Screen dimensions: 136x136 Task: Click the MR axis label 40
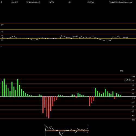click(133, 89)
